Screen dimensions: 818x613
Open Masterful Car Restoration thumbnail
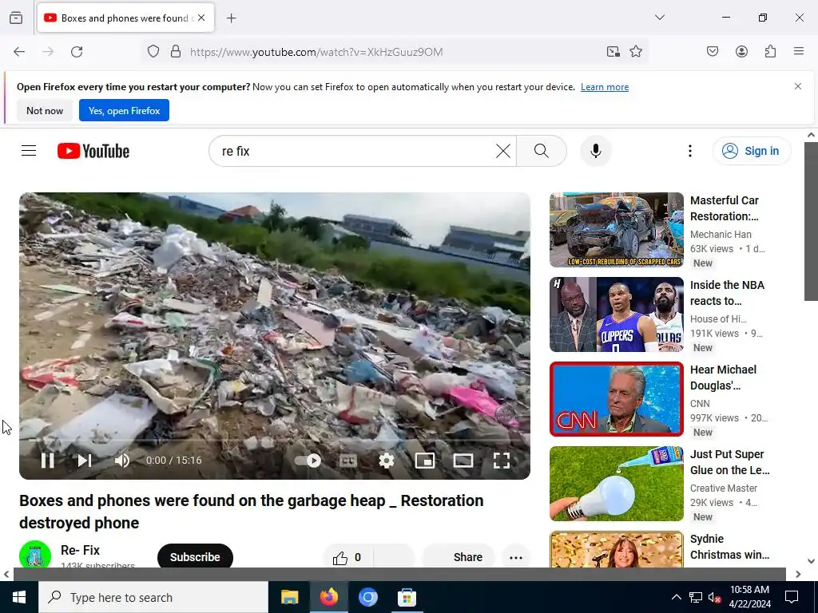tap(616, 230)
